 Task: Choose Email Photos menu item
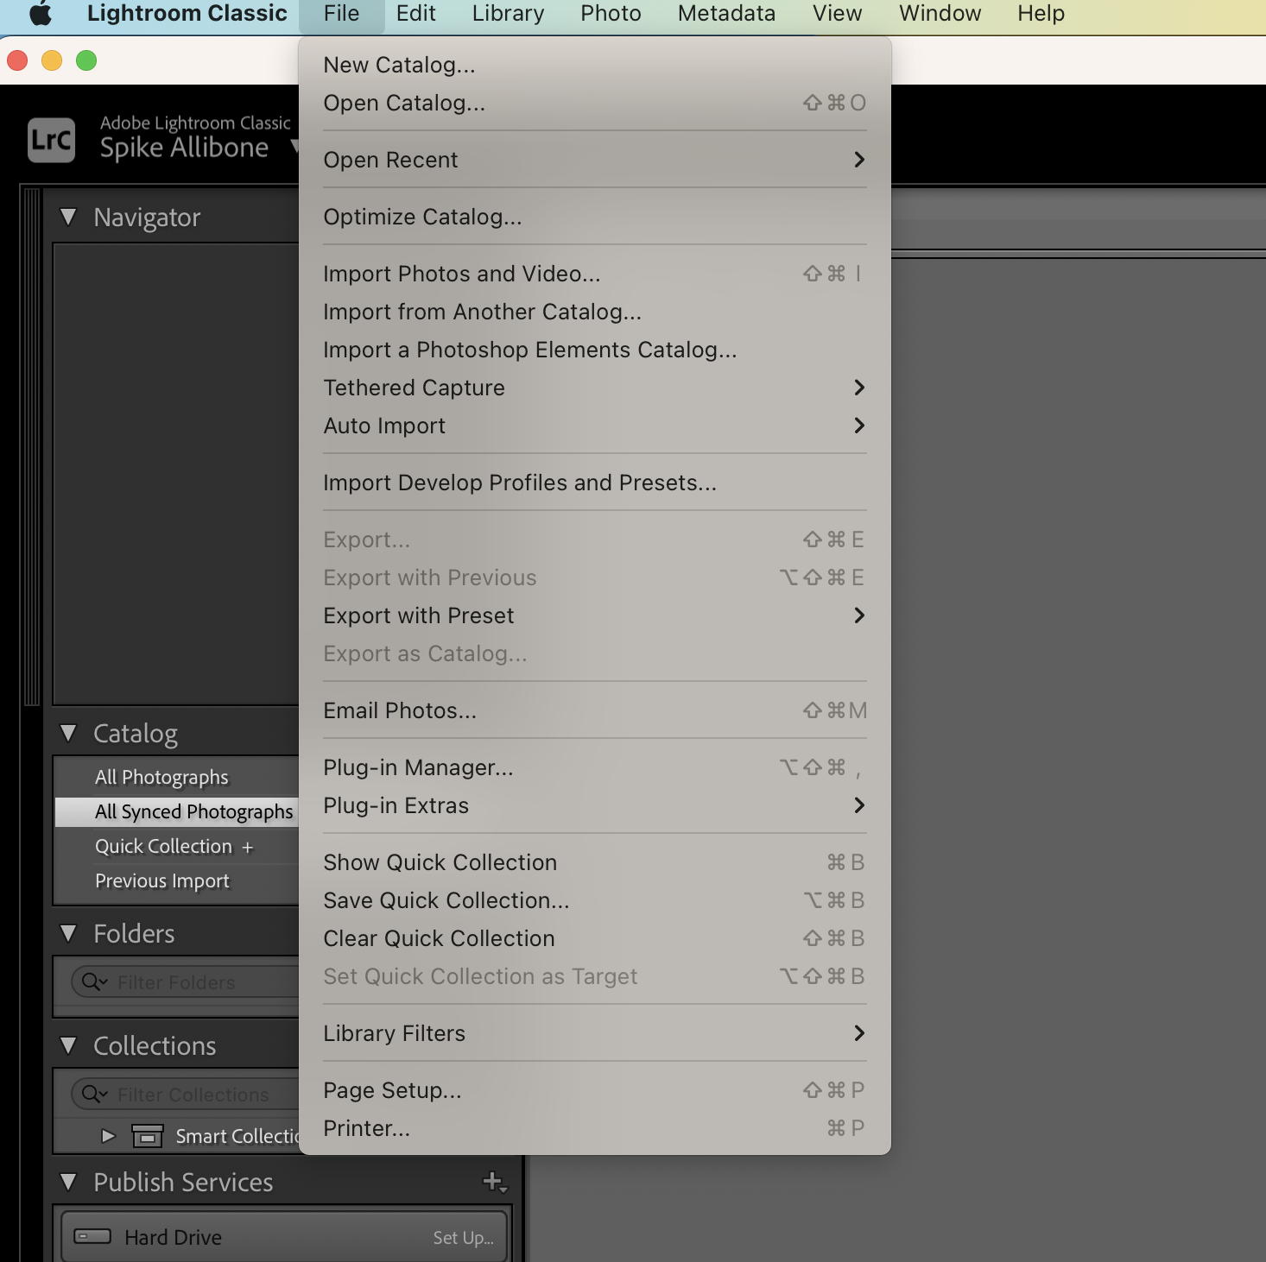click(595, 710)
